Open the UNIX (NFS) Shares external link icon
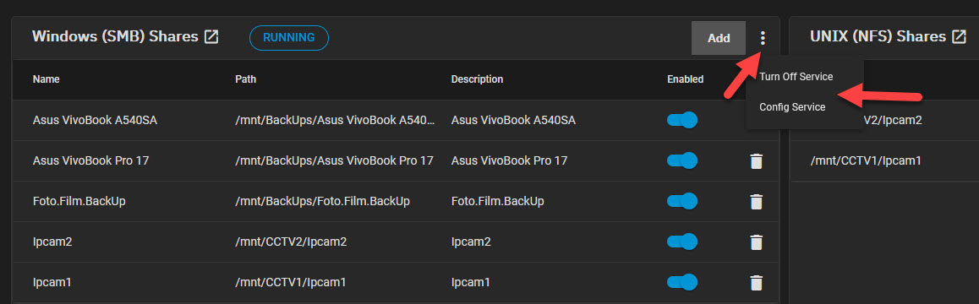 (959, 37)
